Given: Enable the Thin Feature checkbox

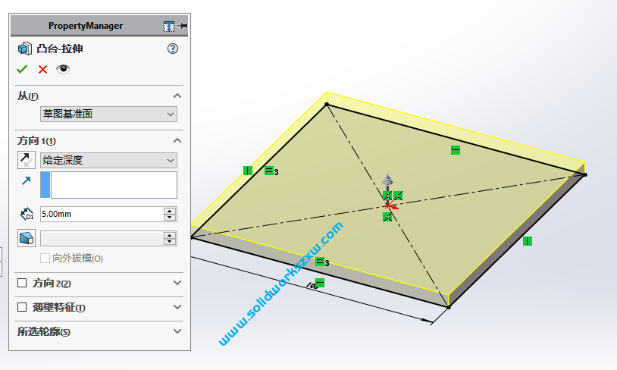Looking at the screenshot, I should point(22,307).
